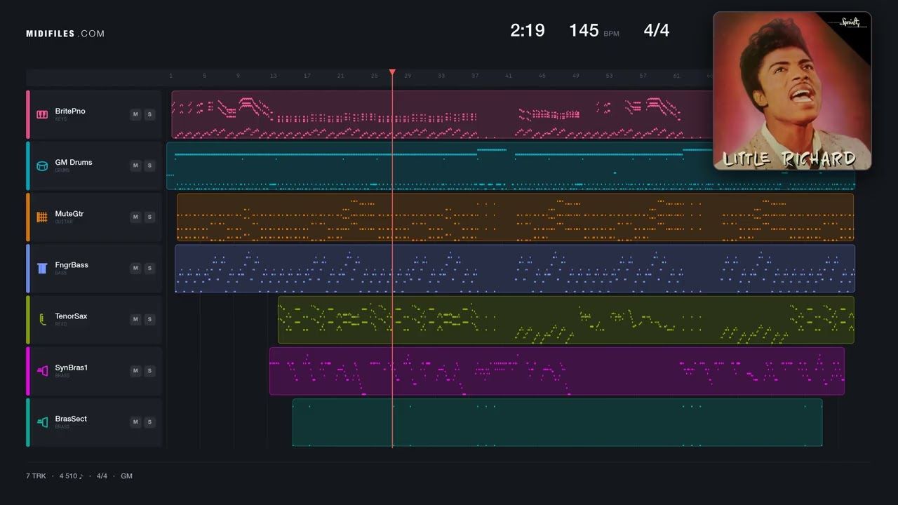Click the 4/4 time signature in header
898x505 pixels.
[x=657, y=30]
